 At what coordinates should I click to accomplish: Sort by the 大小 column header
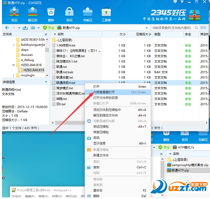pos(115,34)
